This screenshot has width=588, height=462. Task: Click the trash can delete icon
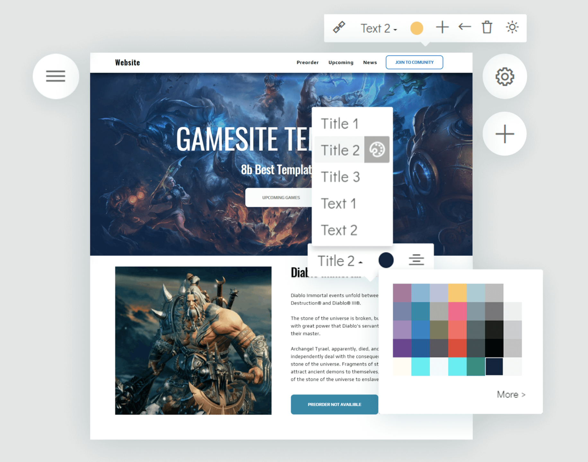(487, 27)
